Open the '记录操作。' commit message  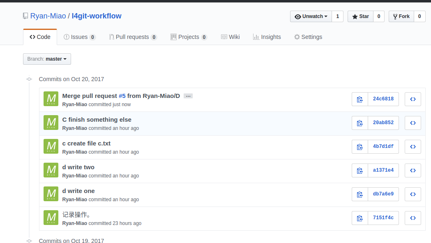tap(76, 215)
